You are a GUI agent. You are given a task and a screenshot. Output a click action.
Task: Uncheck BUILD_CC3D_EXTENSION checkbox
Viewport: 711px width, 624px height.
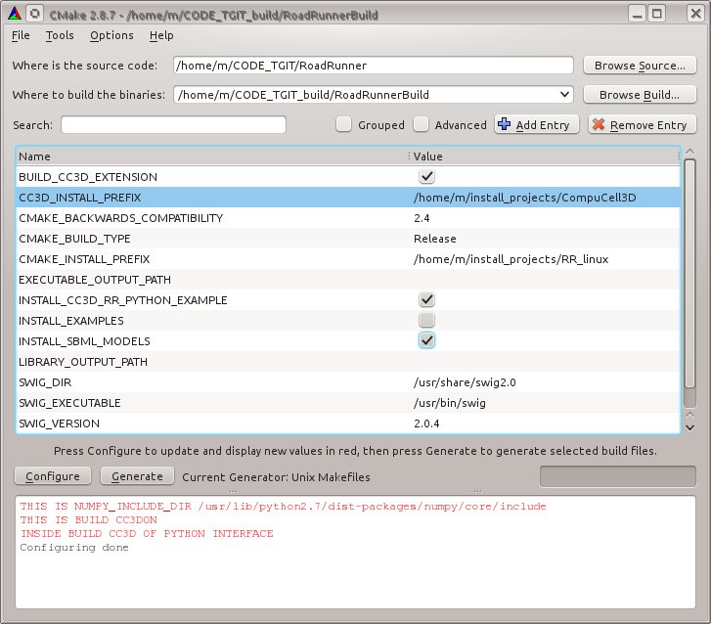(426, 177)
